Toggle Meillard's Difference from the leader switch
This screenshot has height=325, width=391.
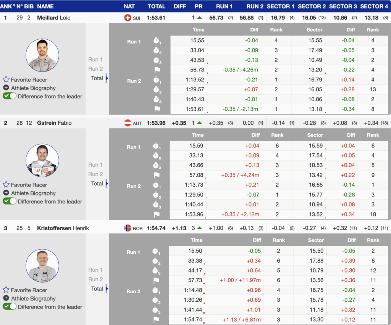[x=10, y=96]
